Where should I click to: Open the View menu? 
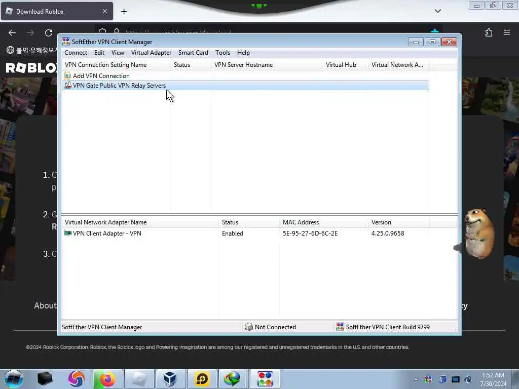(x=118, y=53)
